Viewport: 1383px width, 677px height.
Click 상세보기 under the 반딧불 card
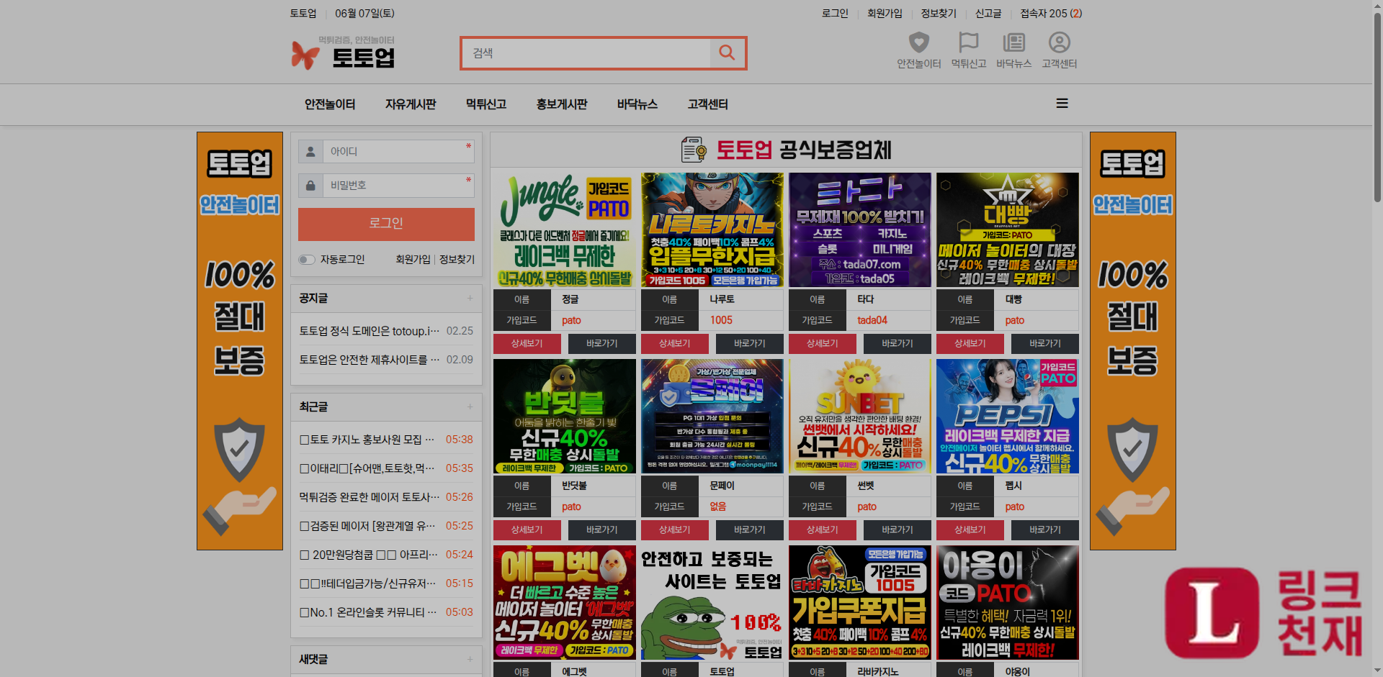click(x=527, y=530)
